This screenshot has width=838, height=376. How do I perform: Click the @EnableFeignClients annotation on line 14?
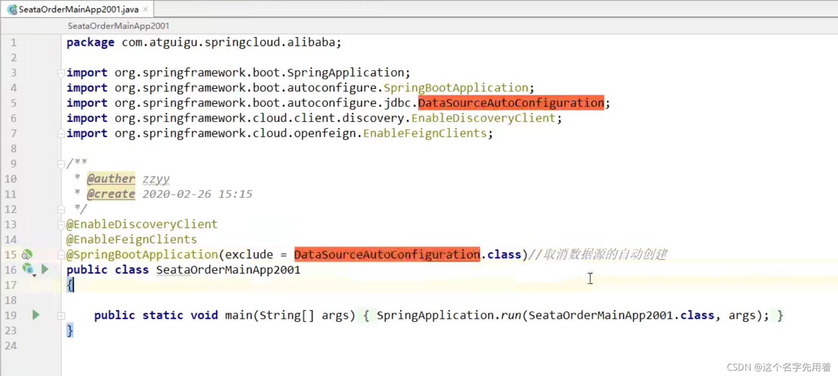(x=131, y=239)
